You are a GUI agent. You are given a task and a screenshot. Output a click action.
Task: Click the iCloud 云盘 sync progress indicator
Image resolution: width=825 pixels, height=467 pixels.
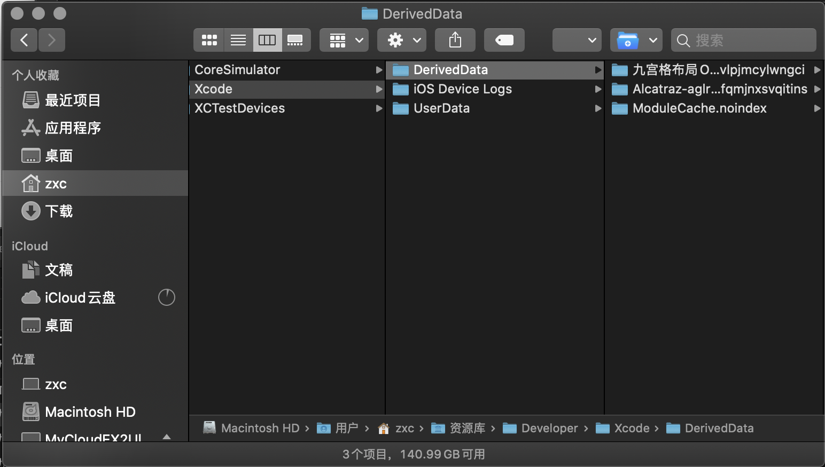tap(166, 297)
